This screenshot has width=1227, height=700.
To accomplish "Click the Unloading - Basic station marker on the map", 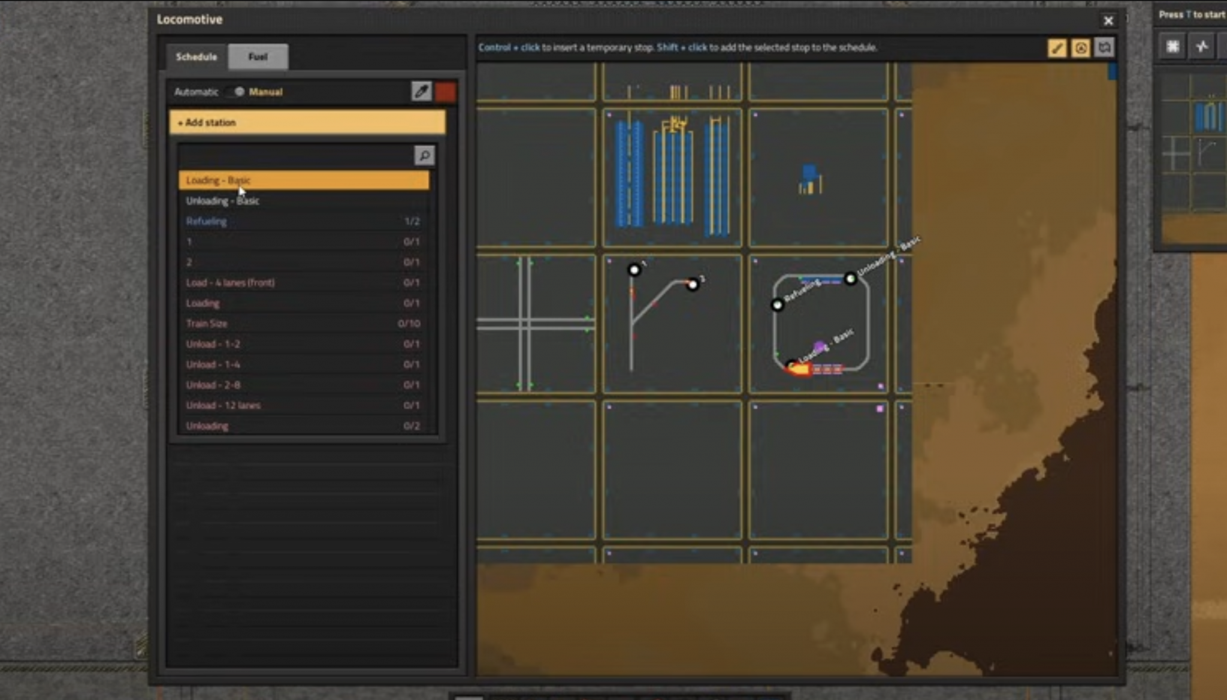I will pos(851,277).
